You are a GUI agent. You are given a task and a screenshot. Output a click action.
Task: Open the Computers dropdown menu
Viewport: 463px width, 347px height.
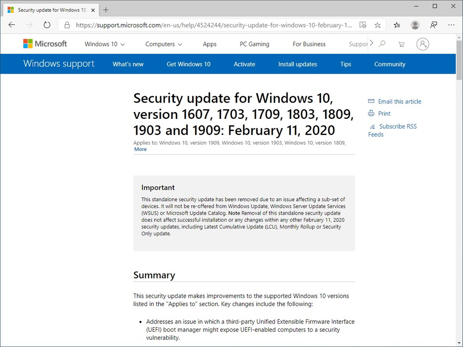pos(163,44)
